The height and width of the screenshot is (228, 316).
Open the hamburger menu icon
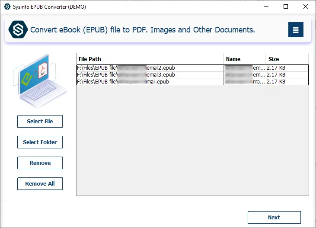[296, 30]
